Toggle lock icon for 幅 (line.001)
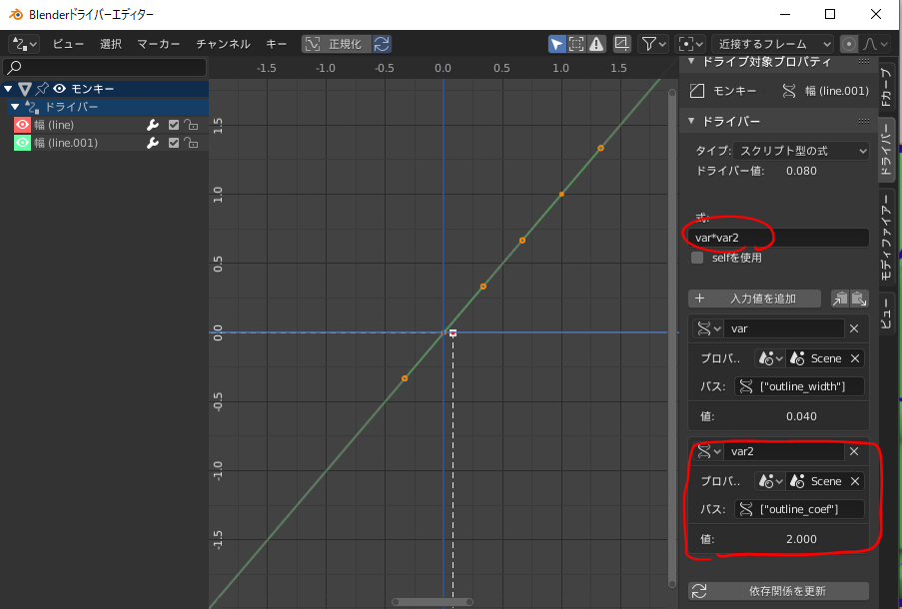 point(191,143)
